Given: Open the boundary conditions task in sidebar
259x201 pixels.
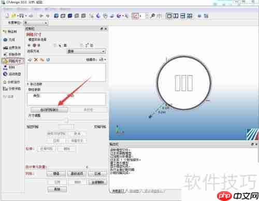Looking at the screenshot, I should pyautogui.click(x=12, y=48).
